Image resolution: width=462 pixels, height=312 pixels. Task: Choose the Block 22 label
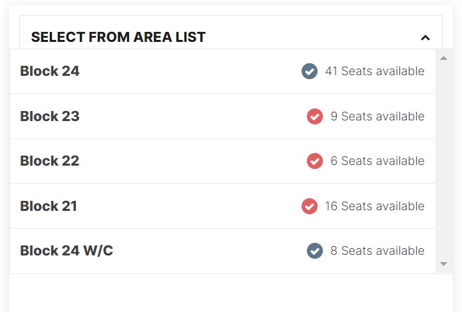click(x=50, y=161)
